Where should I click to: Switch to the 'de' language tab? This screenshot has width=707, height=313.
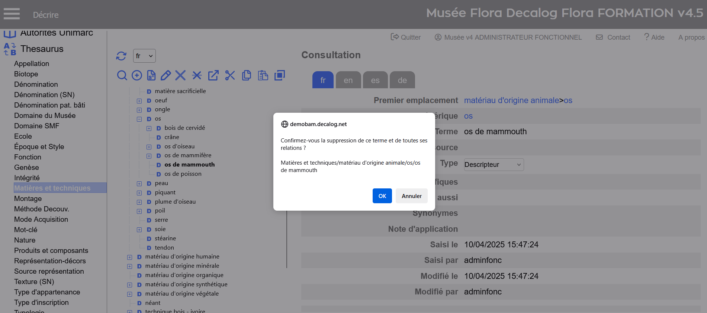[x=402, y=80]
